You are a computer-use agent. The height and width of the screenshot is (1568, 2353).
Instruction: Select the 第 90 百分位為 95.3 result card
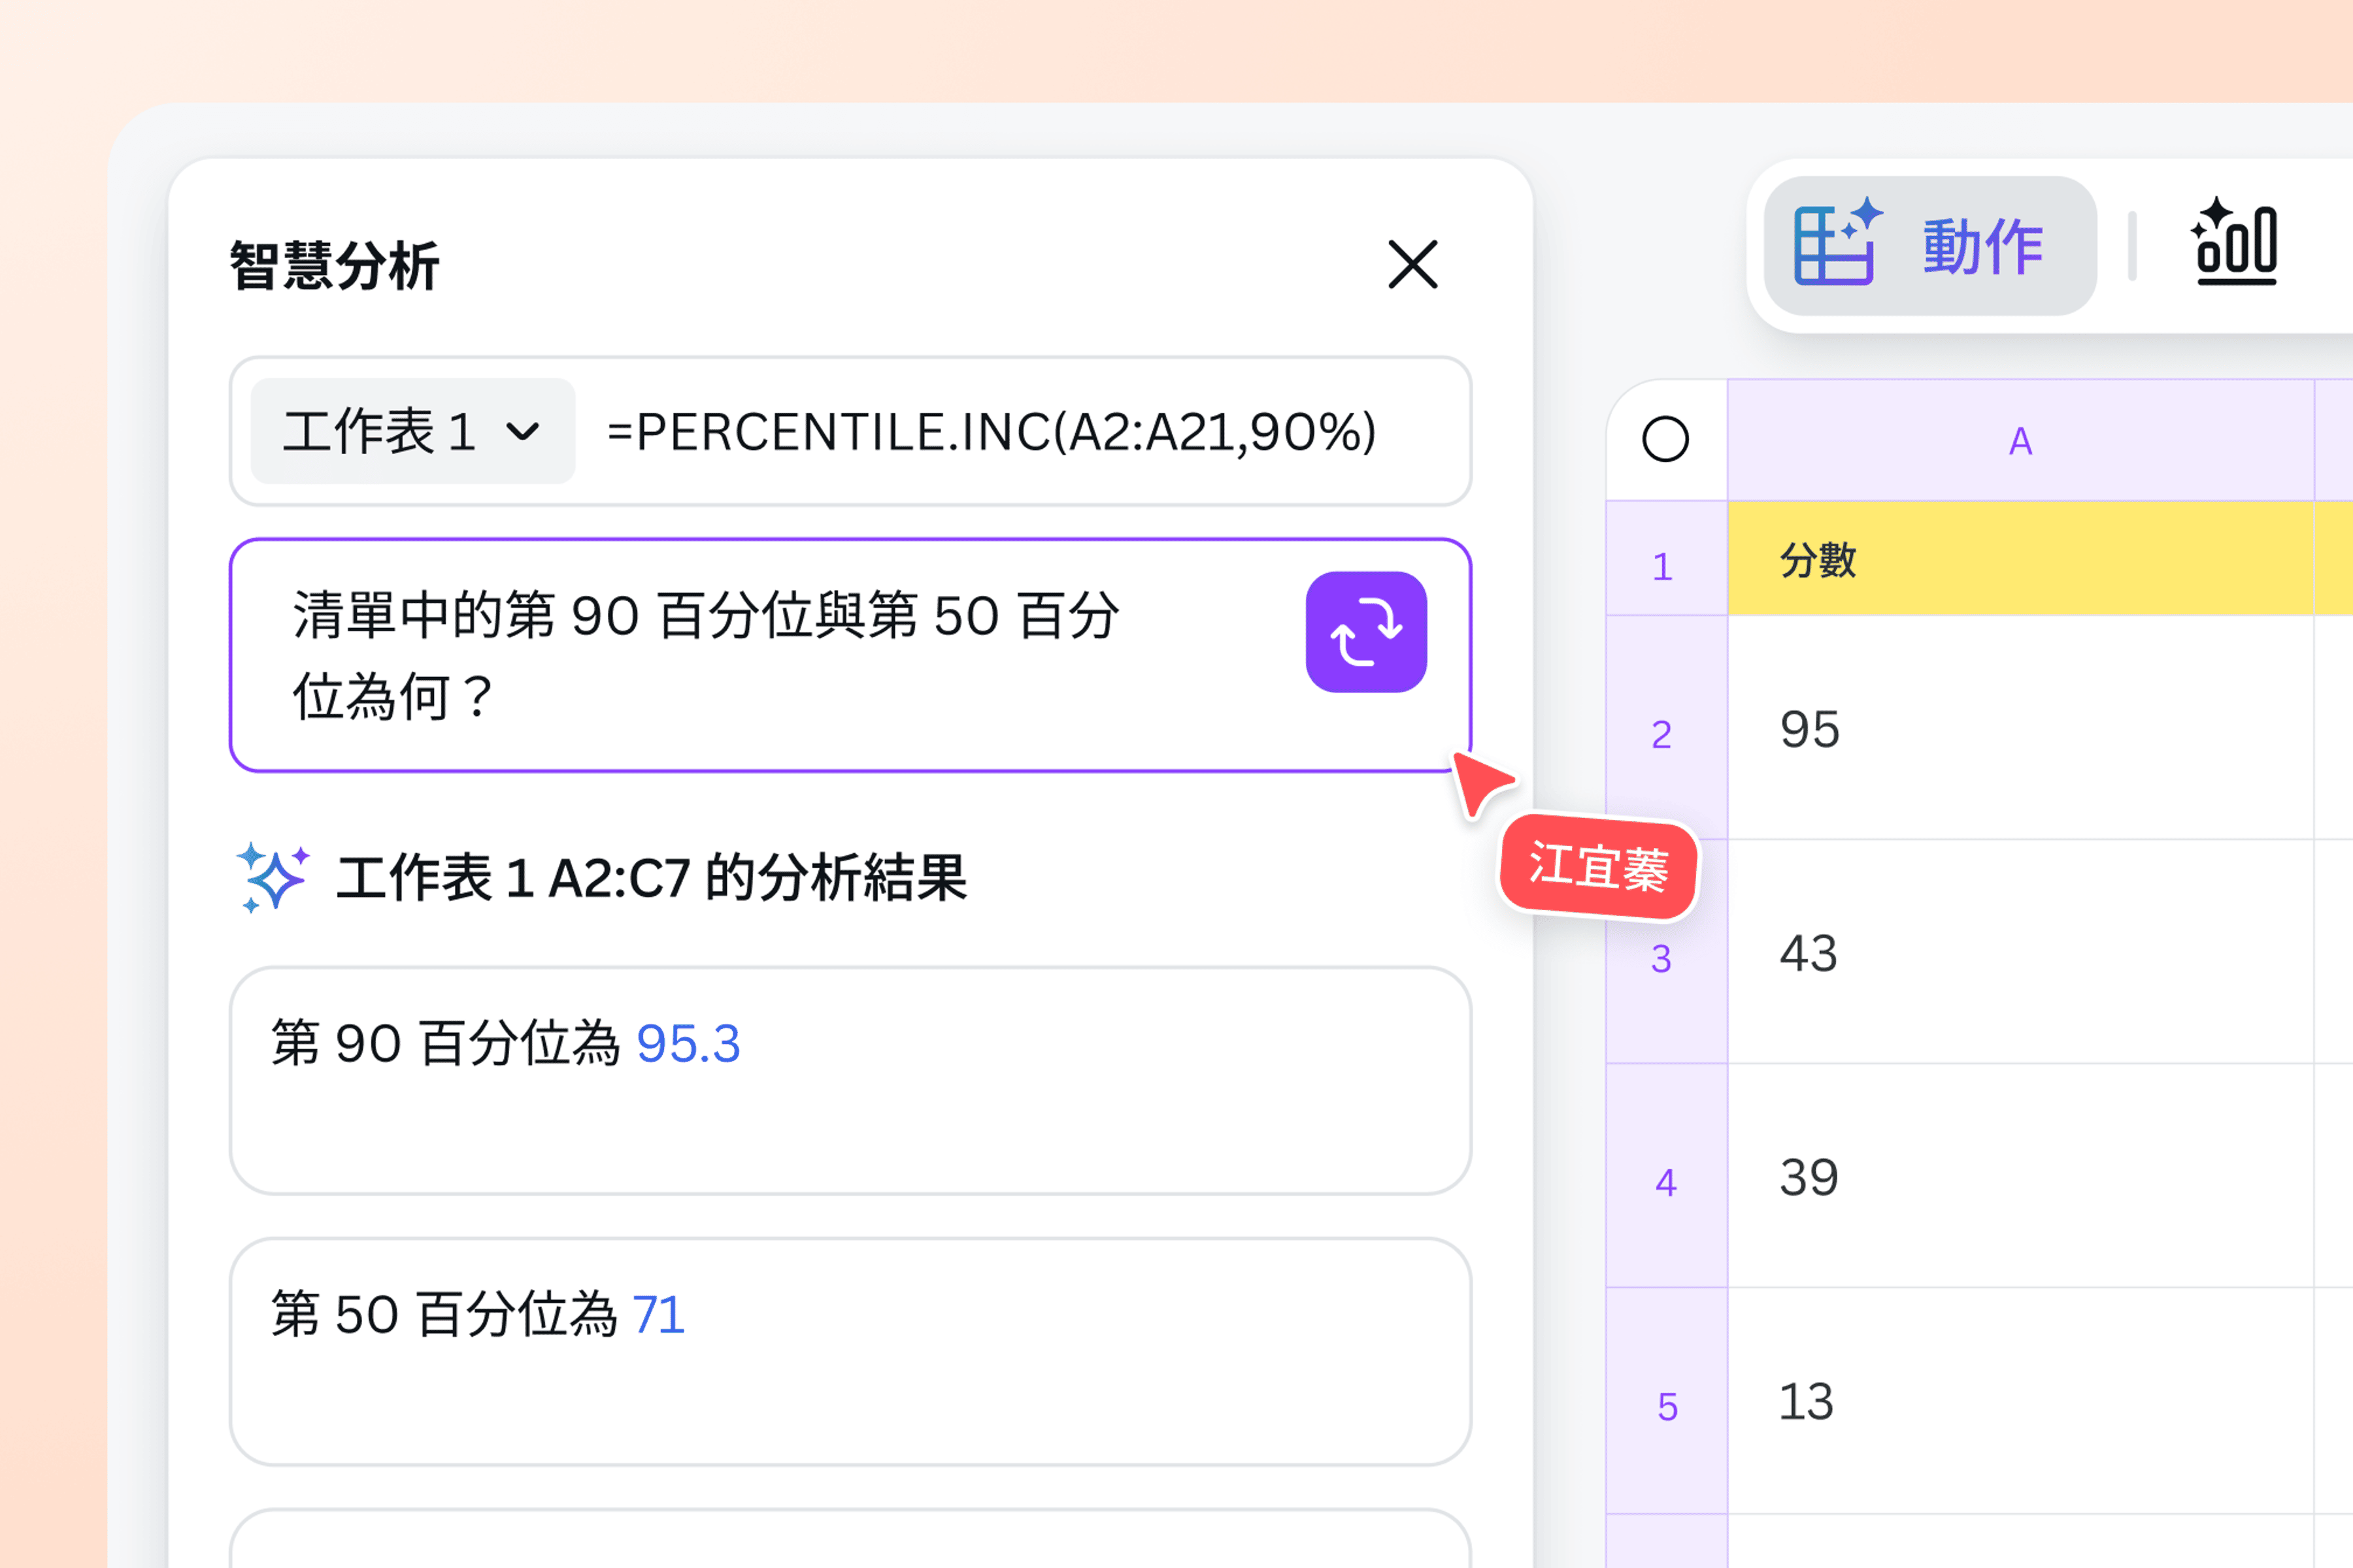point(850,1080)
